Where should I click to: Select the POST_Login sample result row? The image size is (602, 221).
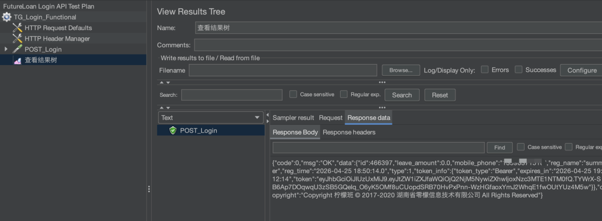pos(211,130)
